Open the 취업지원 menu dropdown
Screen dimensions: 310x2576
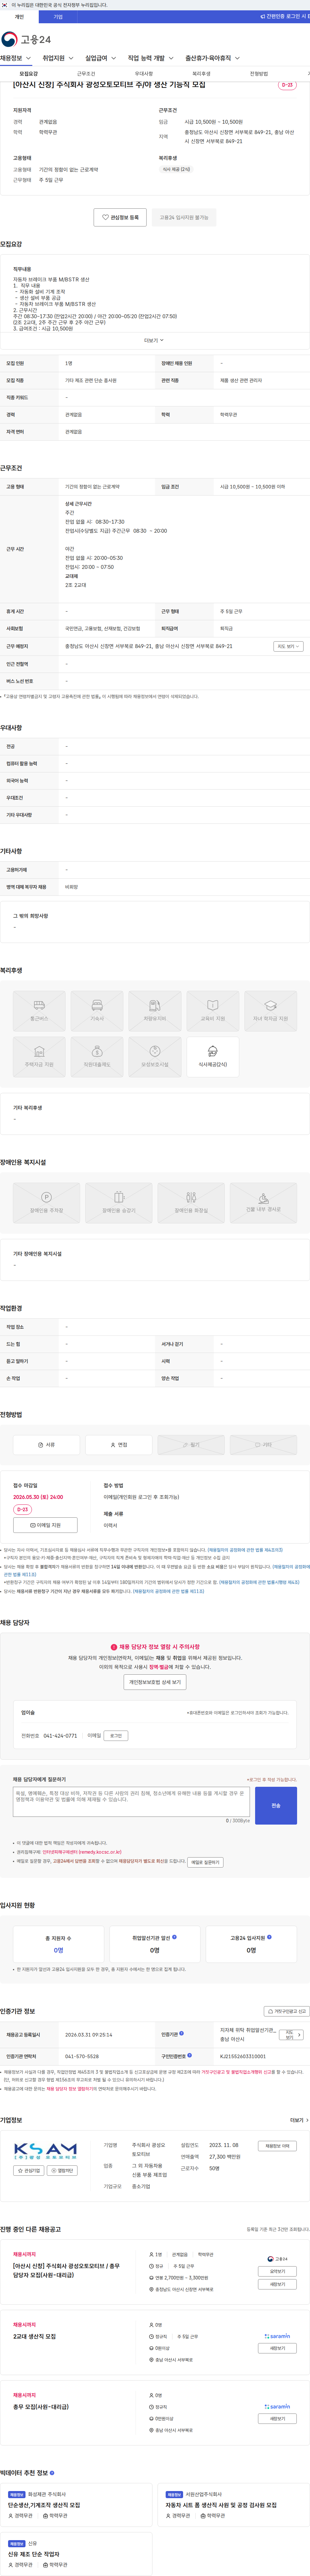pos(58,58)
